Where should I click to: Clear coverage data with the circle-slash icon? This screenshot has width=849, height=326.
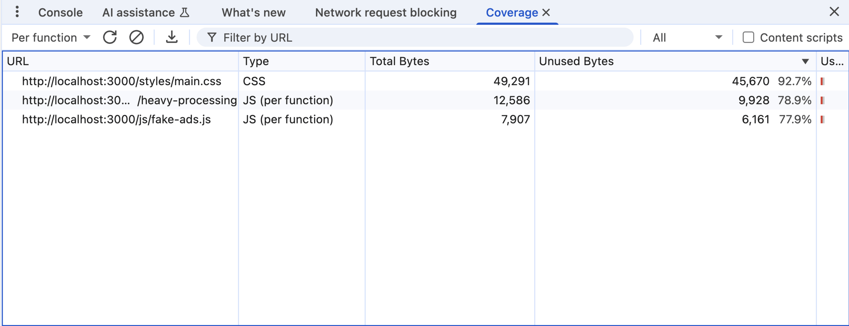tap(136, 37)
